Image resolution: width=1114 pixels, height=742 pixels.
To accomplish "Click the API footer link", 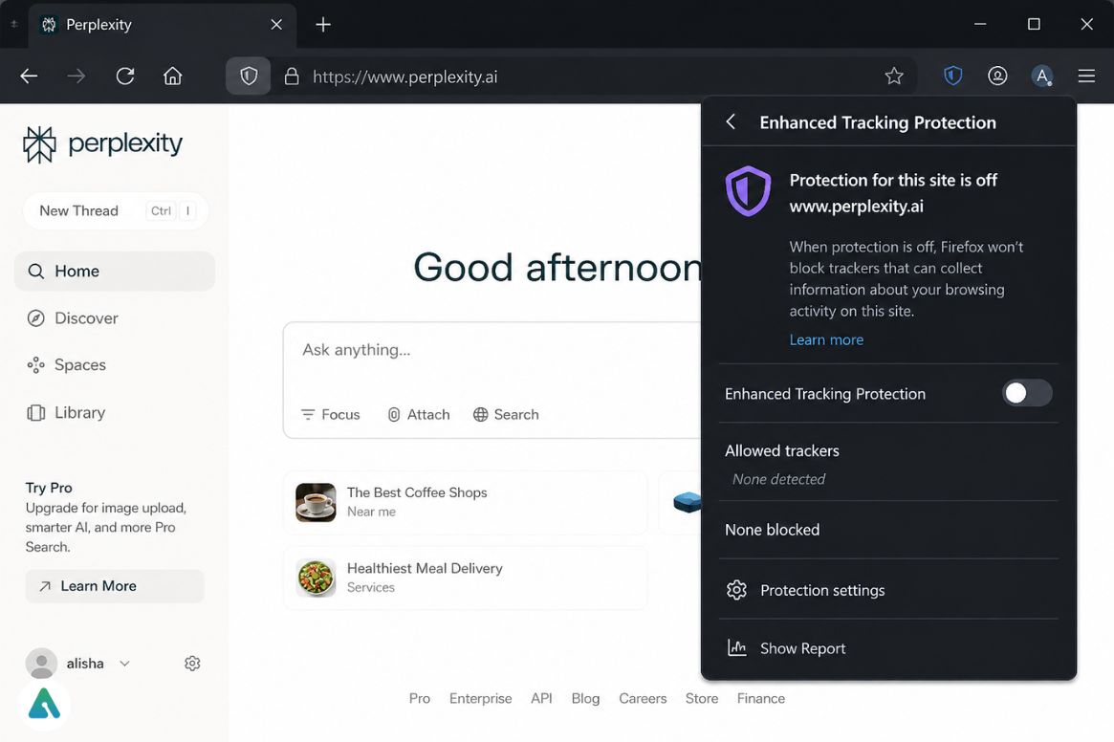I will click(x=541, y=699).
